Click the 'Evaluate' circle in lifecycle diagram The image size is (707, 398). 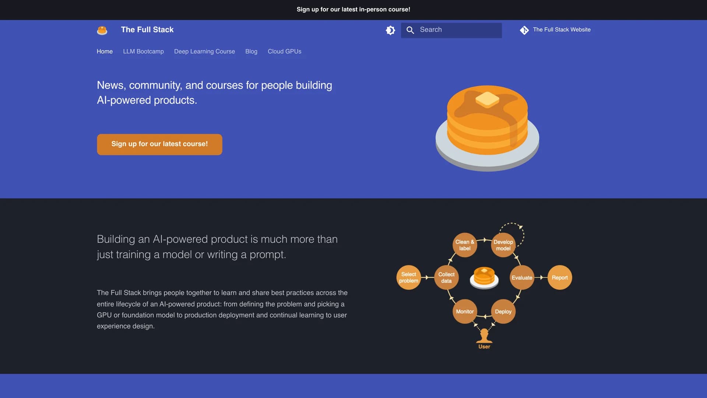click(x=522, y=277)
